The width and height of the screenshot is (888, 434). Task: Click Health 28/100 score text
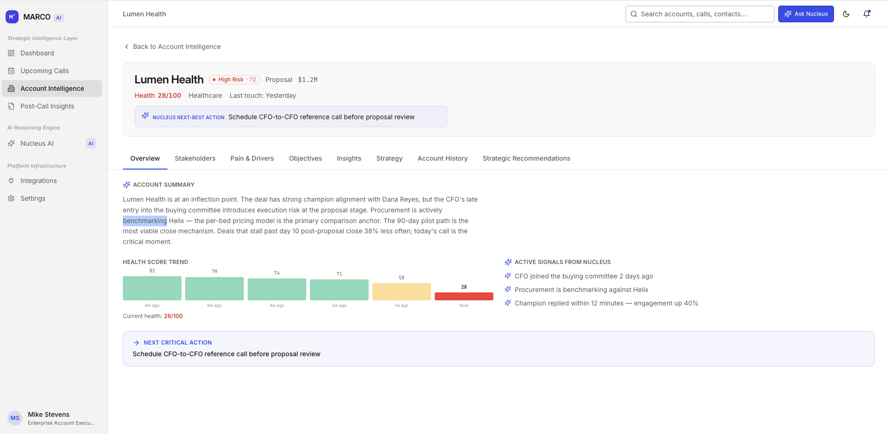click(158, 95)
